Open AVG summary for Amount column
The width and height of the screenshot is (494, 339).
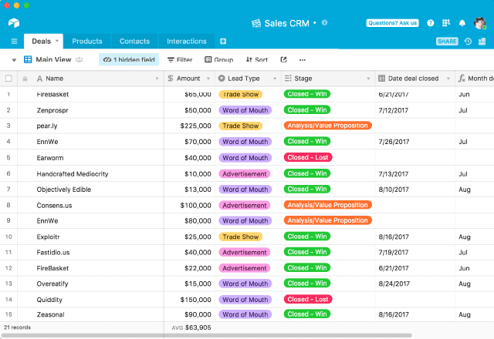click(191, 327)
